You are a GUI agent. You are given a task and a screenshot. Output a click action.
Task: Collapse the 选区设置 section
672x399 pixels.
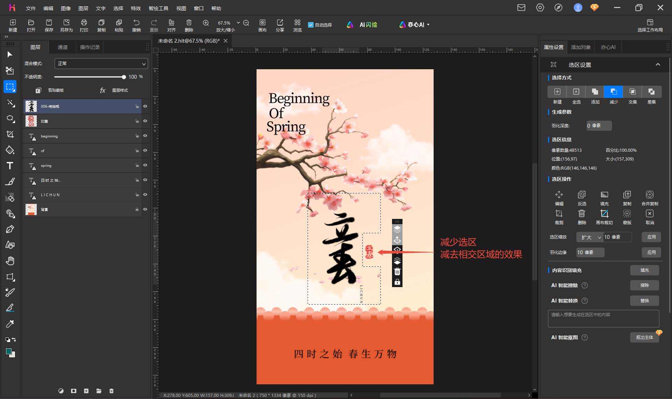(658, 65)
